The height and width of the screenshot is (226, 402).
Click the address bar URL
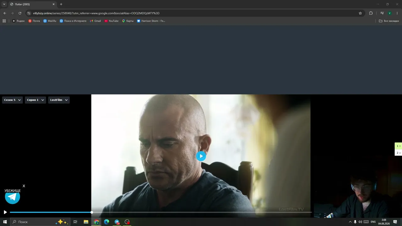coord(96,13)
